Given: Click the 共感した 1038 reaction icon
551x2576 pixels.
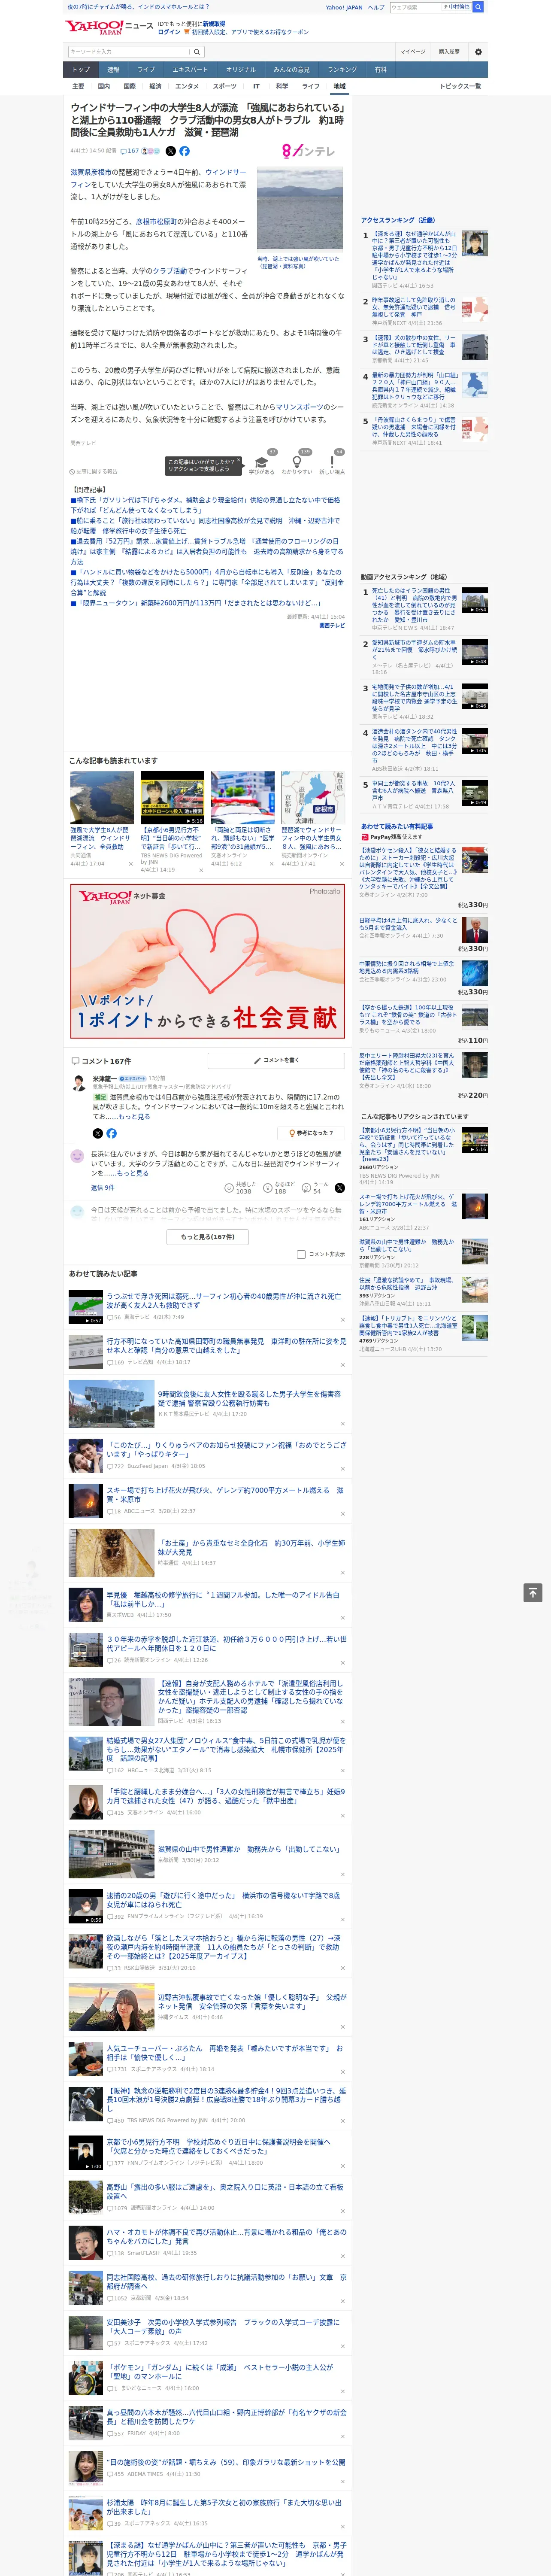Looking at the screenshot, I should click(229, 1188).
